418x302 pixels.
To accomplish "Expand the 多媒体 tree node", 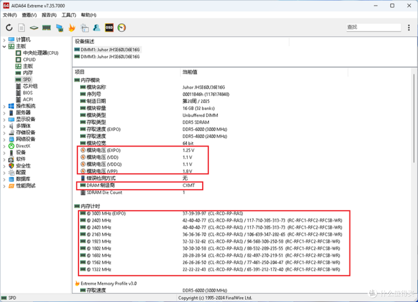I will (x=4, y=126).
